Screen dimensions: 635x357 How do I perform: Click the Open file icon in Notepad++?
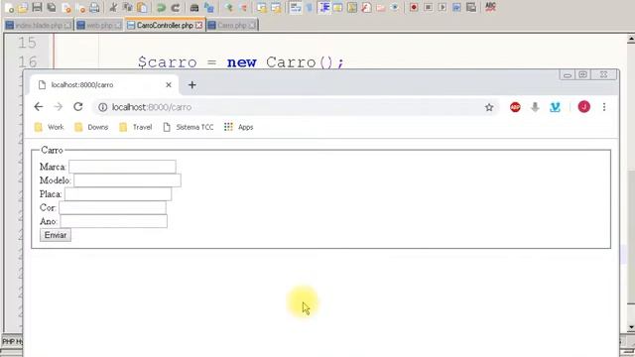pyautogui.click(x=23, y=7)
